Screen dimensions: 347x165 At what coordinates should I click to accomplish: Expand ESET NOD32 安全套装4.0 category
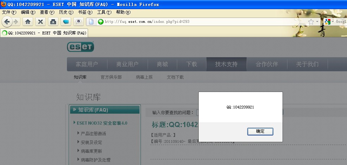[102, 123]
